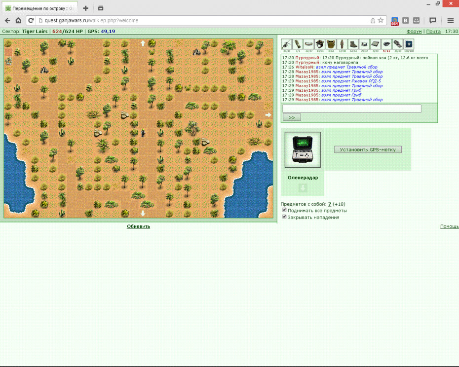Toggle 'Поднимать все предметы' checkbox
Image resolution: width=459 pixels, height=367 pixels.
pos(284,210)
